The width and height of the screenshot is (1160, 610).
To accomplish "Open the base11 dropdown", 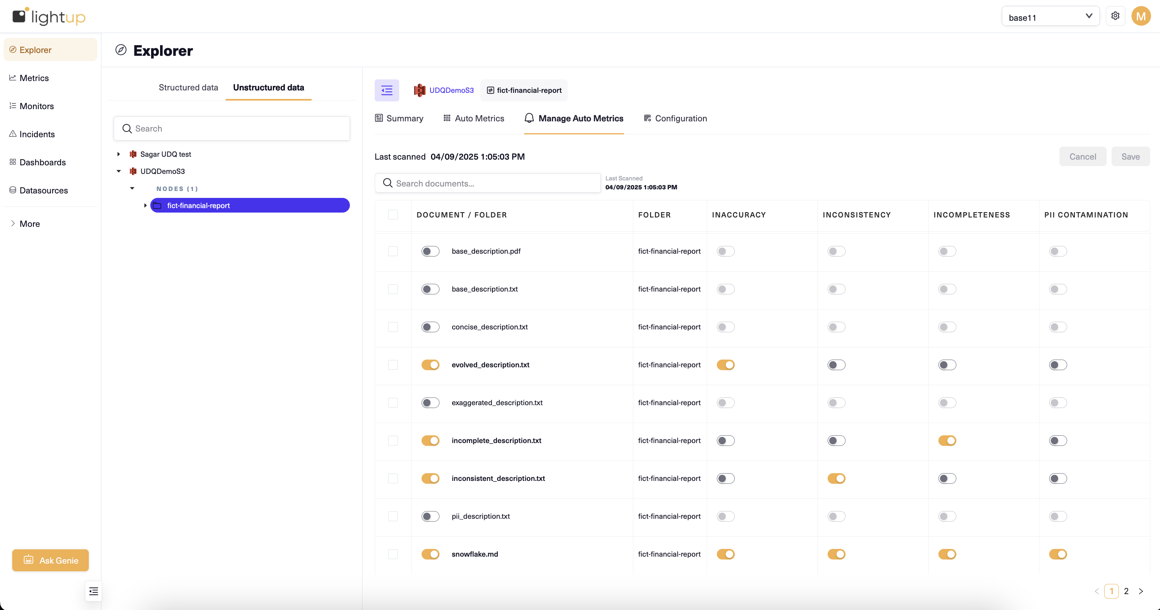I will [x=1050, y=17].
